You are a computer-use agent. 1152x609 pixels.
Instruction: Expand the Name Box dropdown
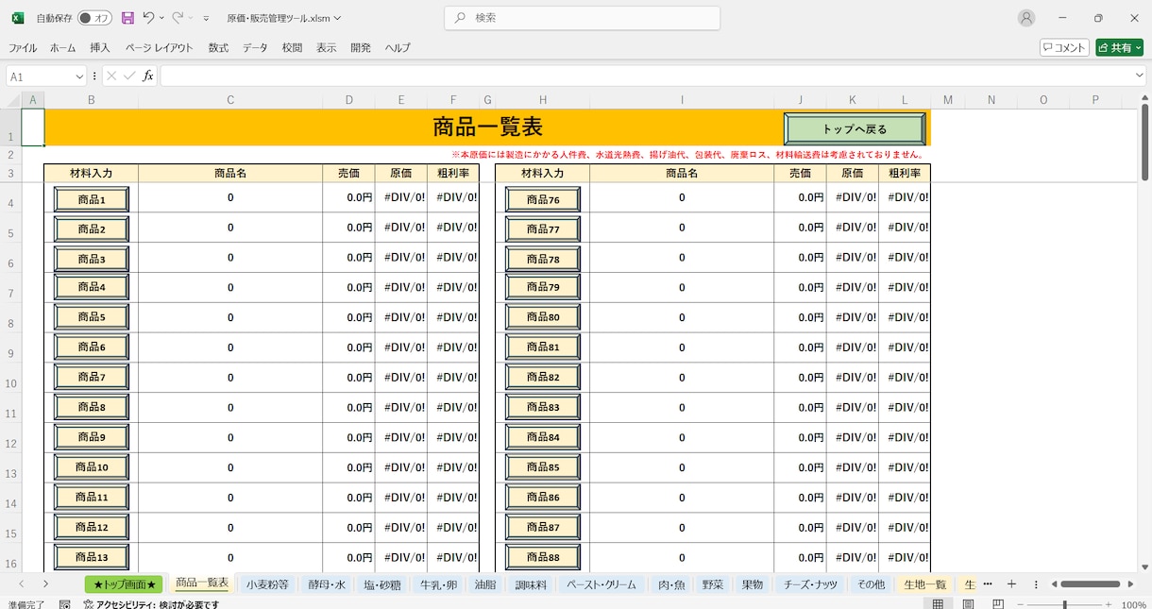[x=79, y=76]
